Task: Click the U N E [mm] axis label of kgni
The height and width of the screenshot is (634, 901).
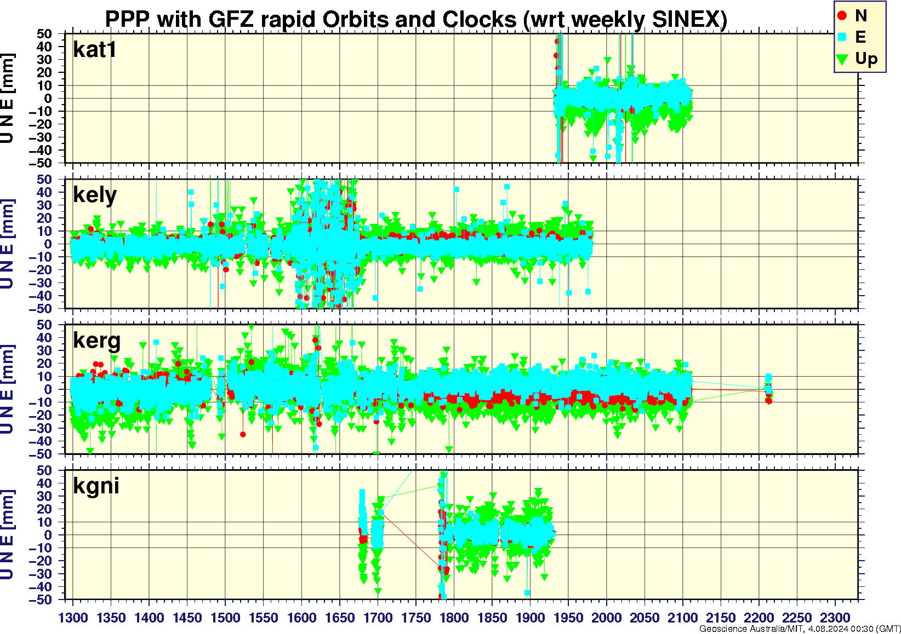Action: click(8, 535)
